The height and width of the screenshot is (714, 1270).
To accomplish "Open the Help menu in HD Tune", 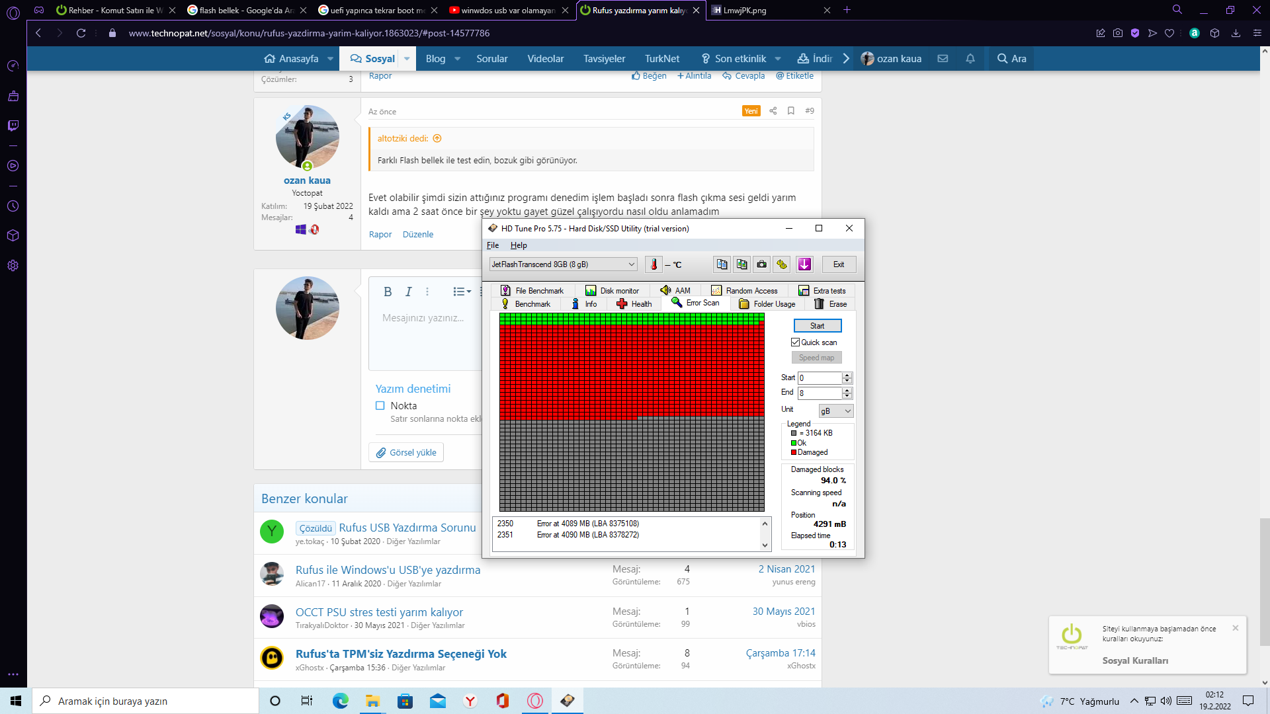I will click(519, 245).
